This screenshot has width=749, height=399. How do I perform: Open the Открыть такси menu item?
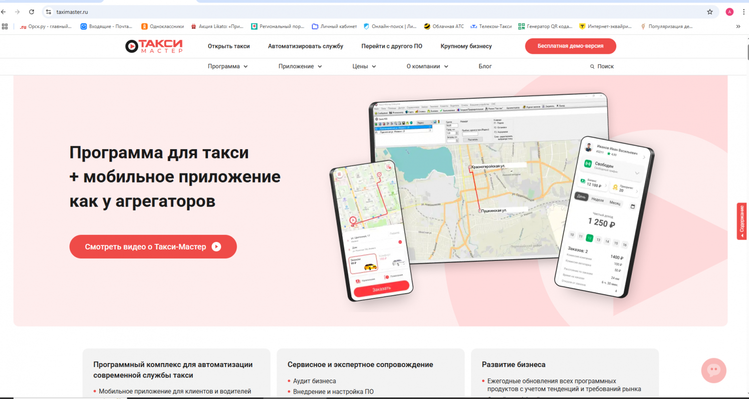tap(229, 46)
